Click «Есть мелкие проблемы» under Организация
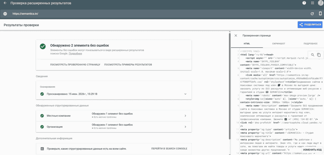 [105, 128]
